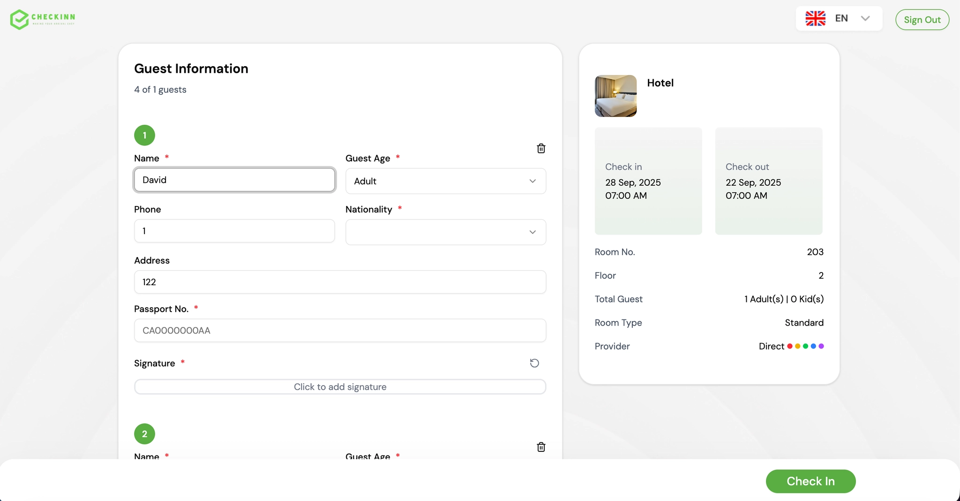Click the green guest 1 number badge
The height and width of the screenshot is (501, 960).
click(144, 136)
